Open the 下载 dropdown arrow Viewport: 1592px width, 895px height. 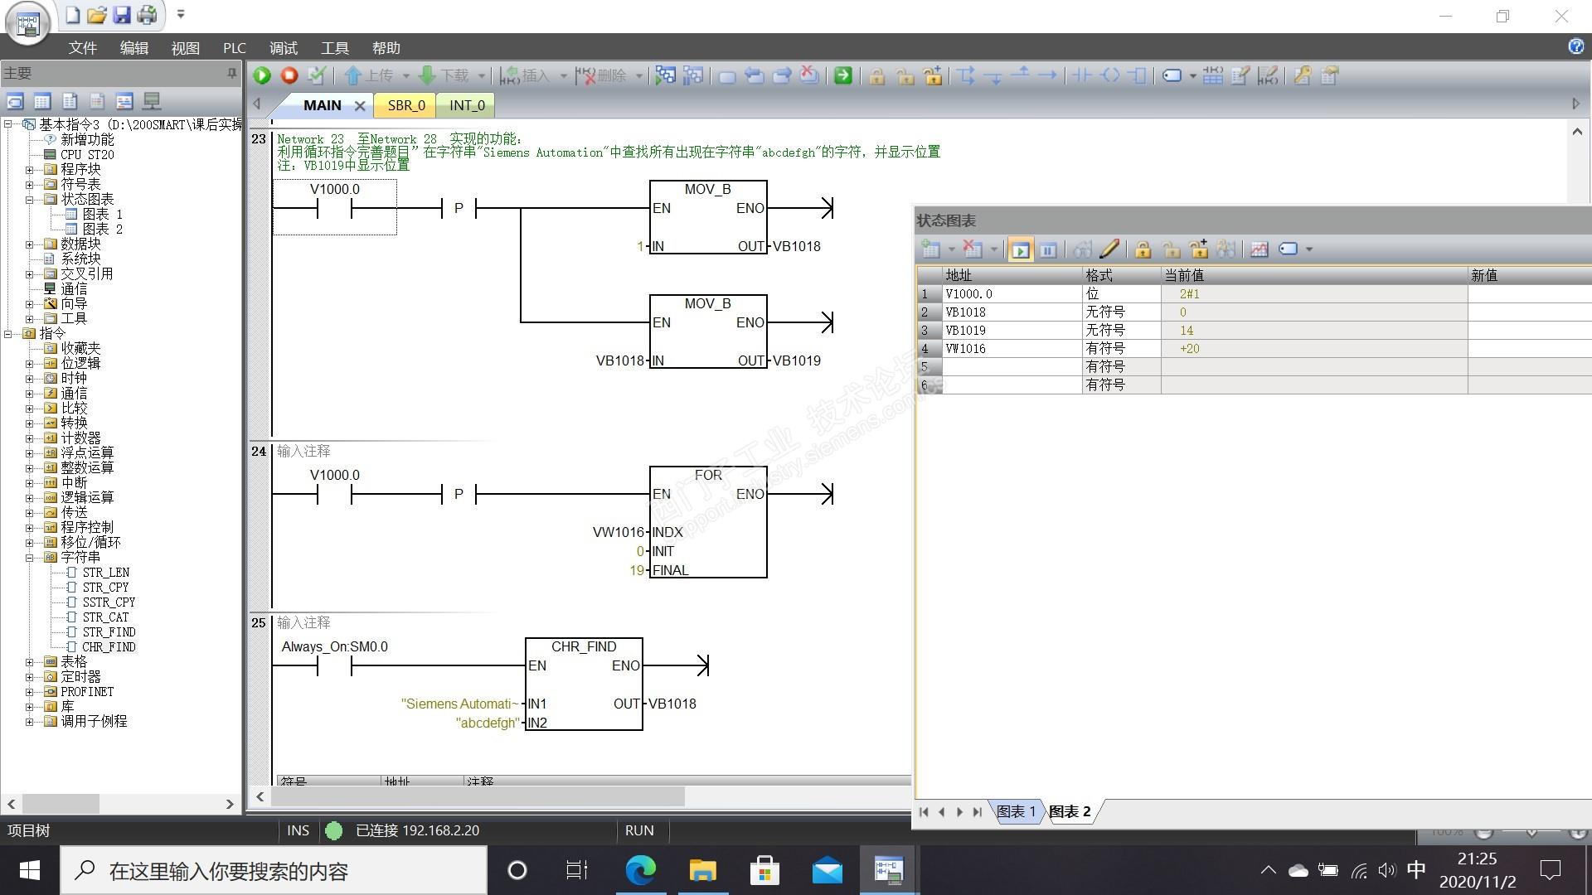tap(481, 76)
